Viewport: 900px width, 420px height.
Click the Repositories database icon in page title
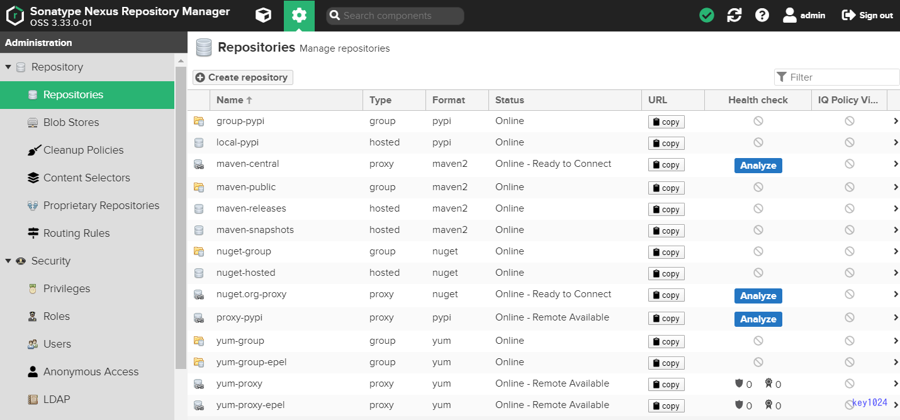203,48
